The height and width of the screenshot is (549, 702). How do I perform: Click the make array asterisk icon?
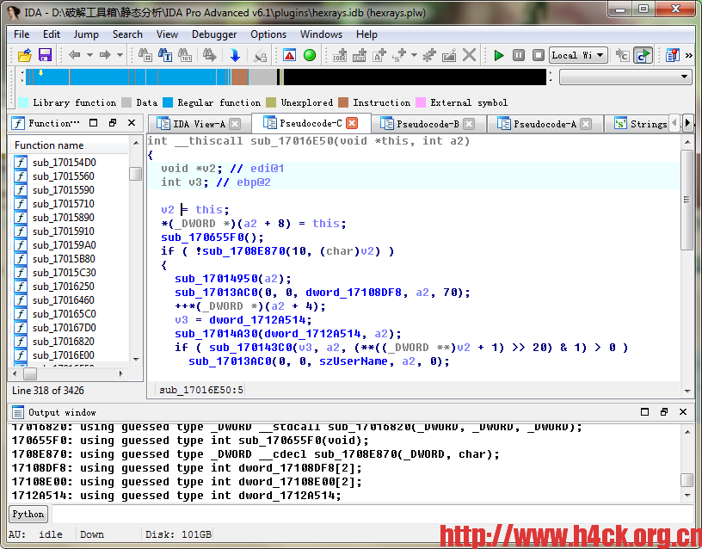pyautogui.click(x=429, y=55)
